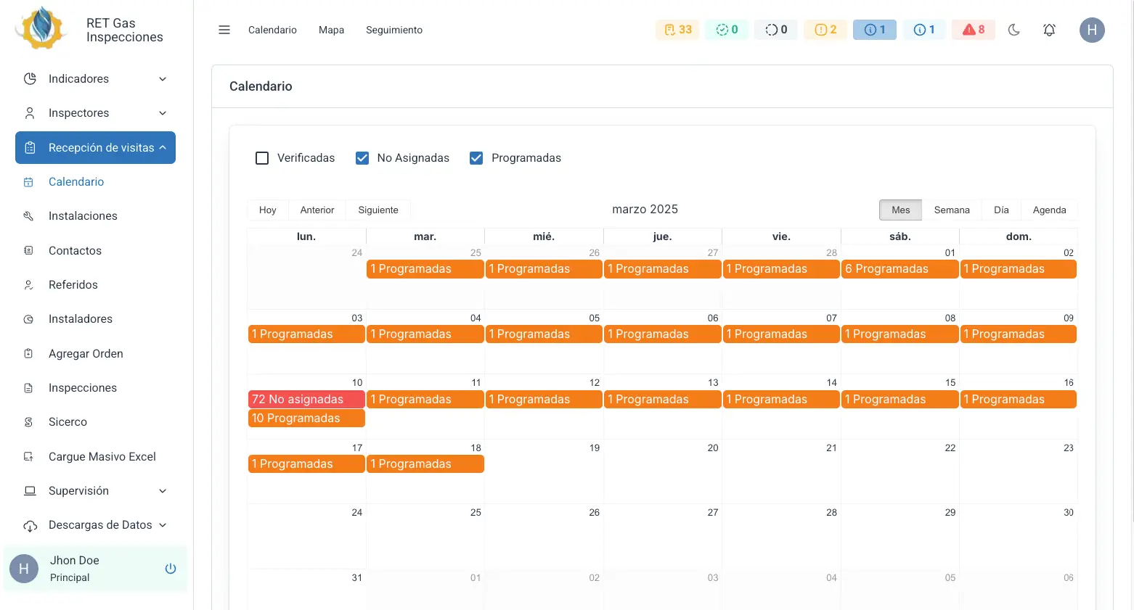This screenshot has width=1134, height=610.
Task: Go to Anterior month
Action: click(x=317, y=210)
